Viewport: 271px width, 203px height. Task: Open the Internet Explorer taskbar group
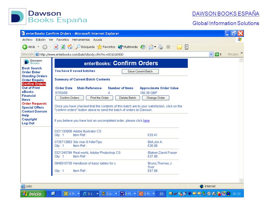90,194
